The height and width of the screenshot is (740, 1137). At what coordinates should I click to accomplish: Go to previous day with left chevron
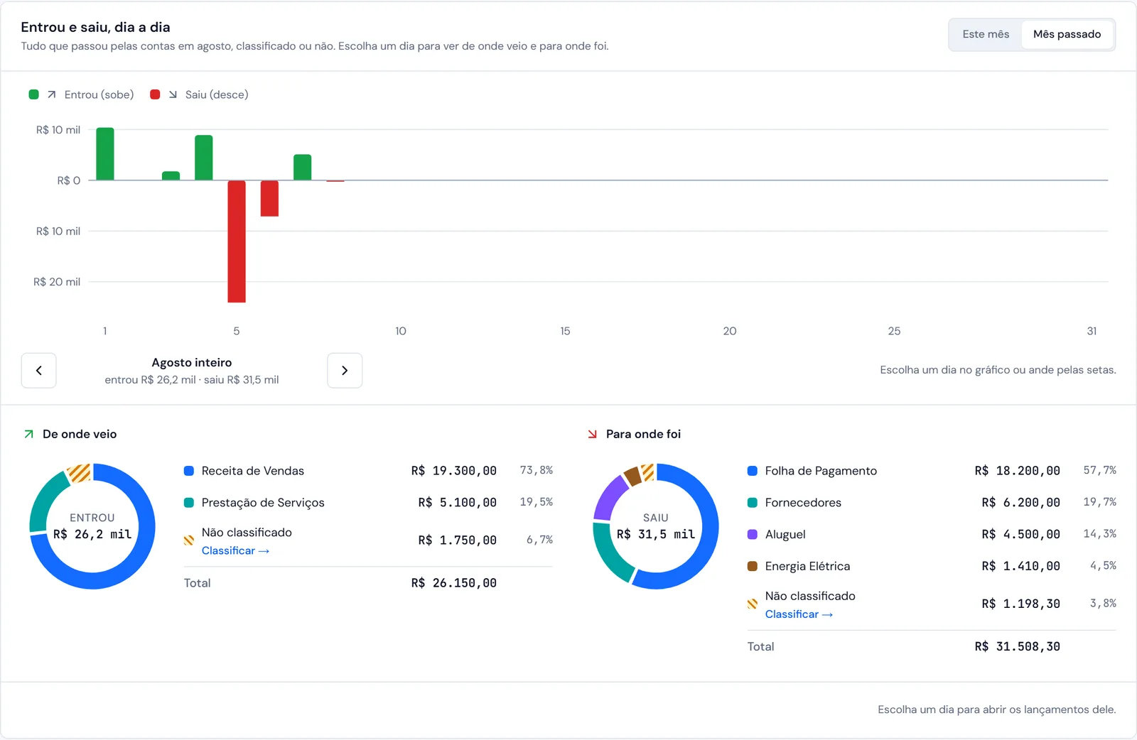(x=38, y=370)
